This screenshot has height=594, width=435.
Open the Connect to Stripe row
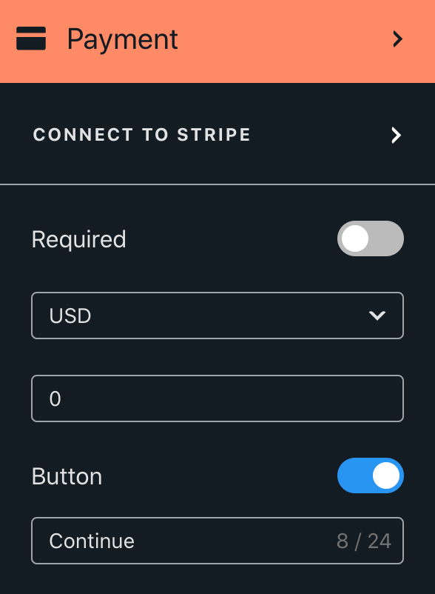tap(217, 136)
